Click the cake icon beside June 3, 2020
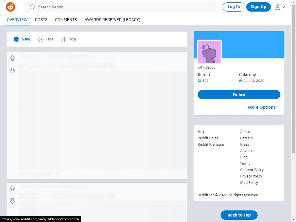The width and height of the screenshot is (296, 222). 241,81
